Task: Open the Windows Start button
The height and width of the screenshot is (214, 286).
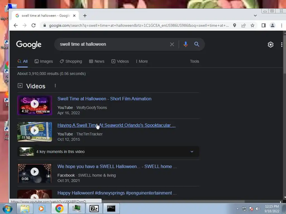Action: pos(8,208)
